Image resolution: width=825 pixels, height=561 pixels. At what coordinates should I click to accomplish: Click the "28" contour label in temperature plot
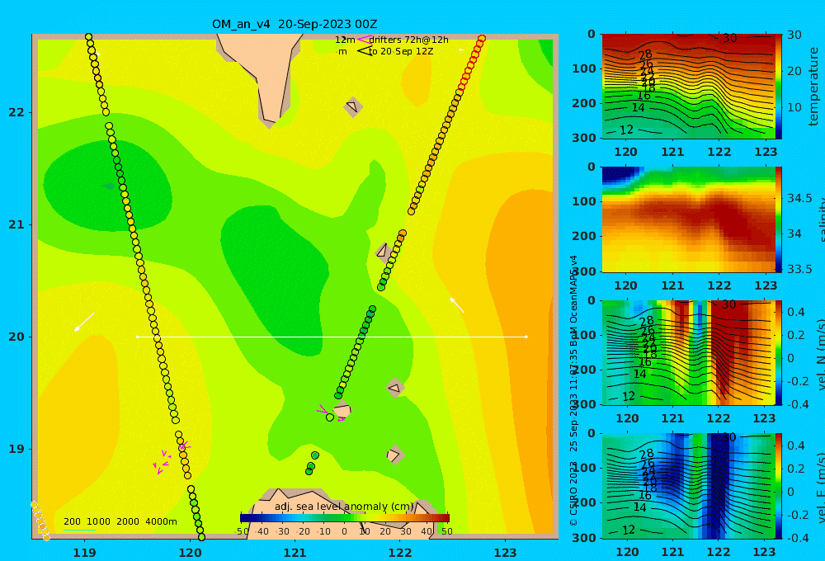[x=645, y=54]
